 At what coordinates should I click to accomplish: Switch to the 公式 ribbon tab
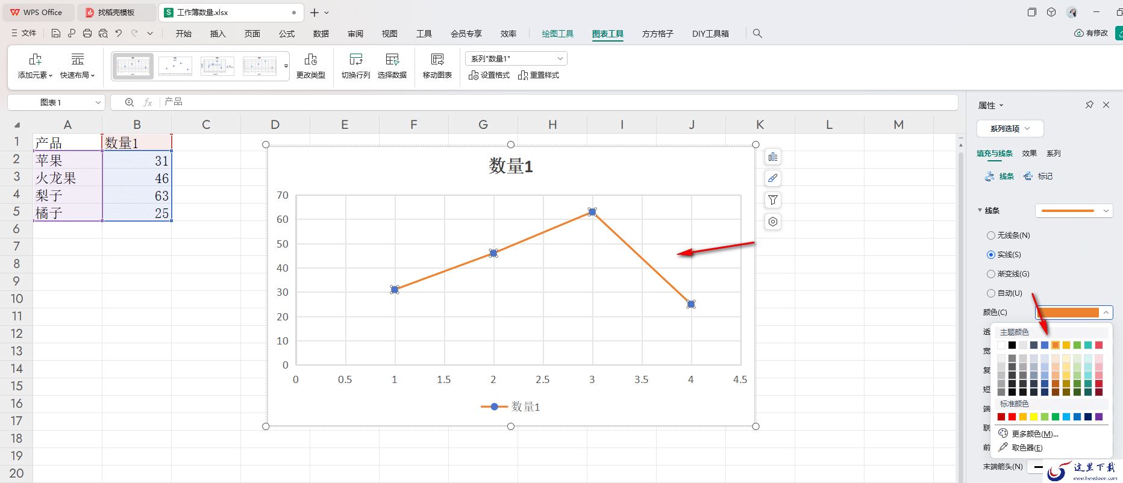tap(287, 34)
